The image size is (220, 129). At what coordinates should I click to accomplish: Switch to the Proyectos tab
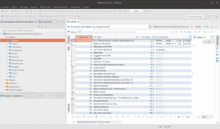[45, 22]
